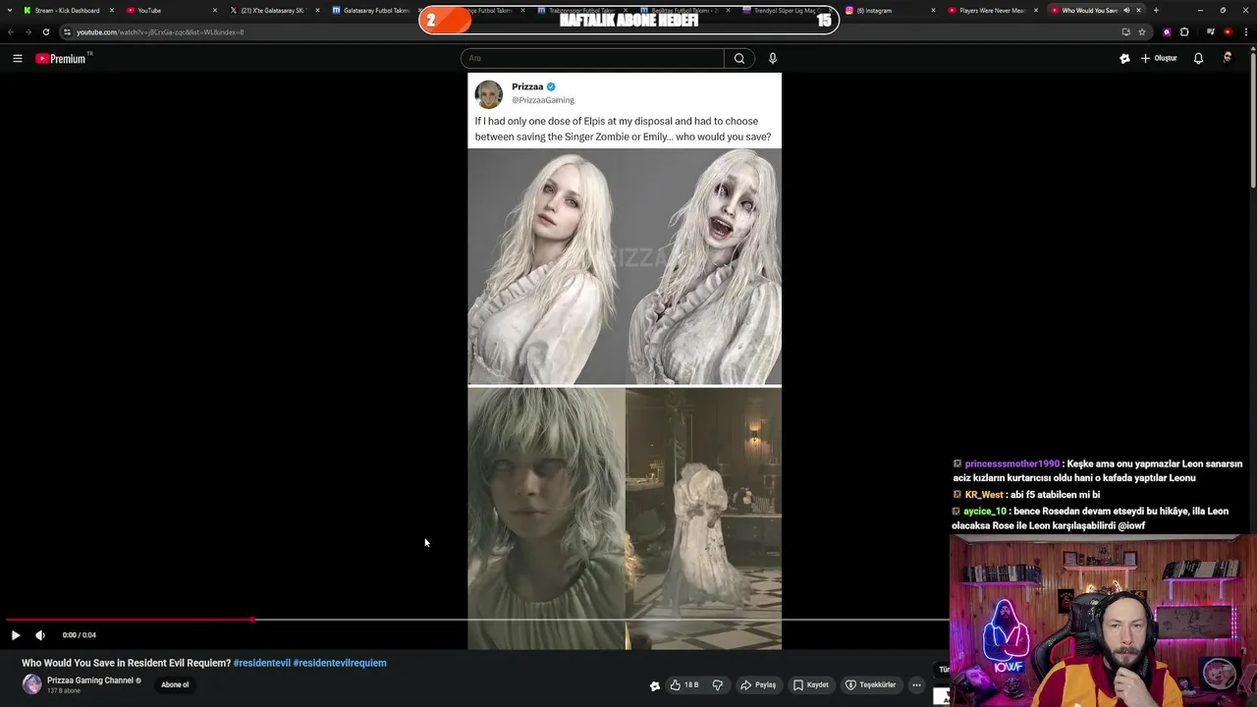Click the address bar URL

[160, 32]
